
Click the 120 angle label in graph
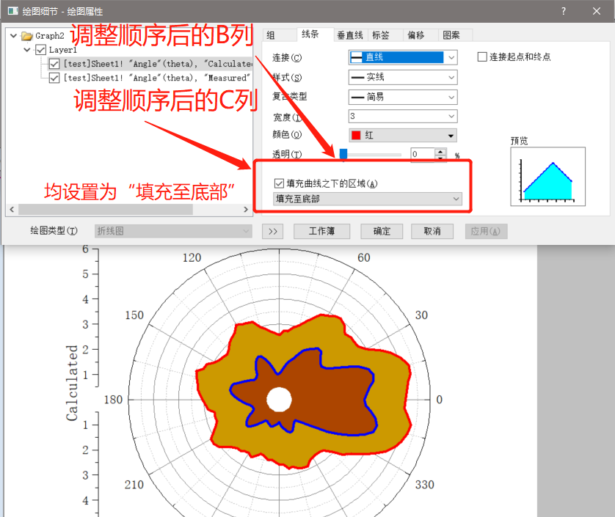(x=192, y=257)
